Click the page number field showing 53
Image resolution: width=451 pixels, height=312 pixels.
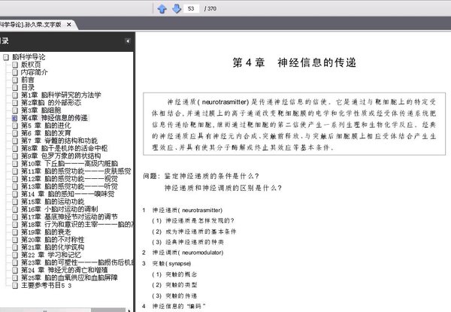pyautogui.click(x=191, y=8)
